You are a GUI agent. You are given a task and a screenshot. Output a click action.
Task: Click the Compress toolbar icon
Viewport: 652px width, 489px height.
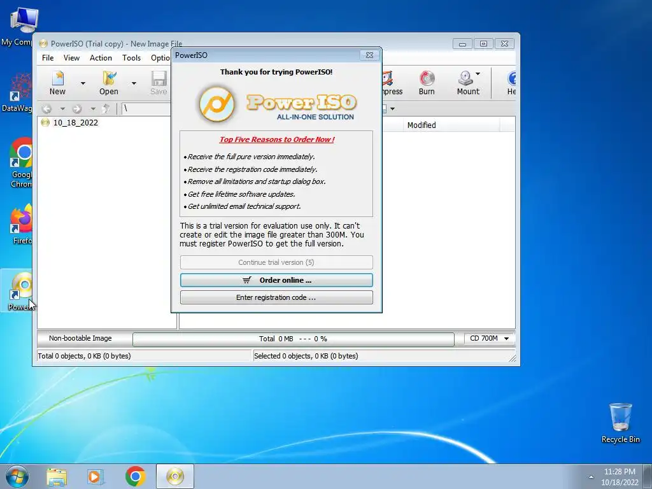(x=392, y=83)
